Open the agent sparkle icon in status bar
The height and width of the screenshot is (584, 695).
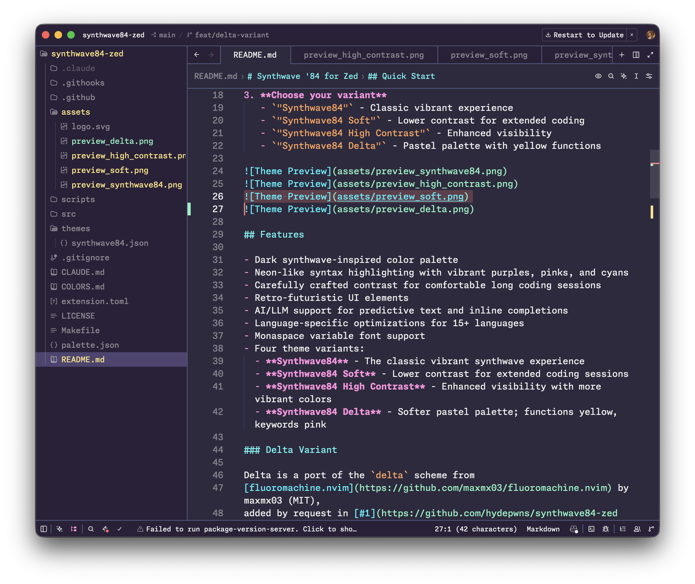(x=60, y=529)
